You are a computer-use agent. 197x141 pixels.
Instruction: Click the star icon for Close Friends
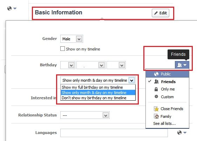tap(156, 109)
